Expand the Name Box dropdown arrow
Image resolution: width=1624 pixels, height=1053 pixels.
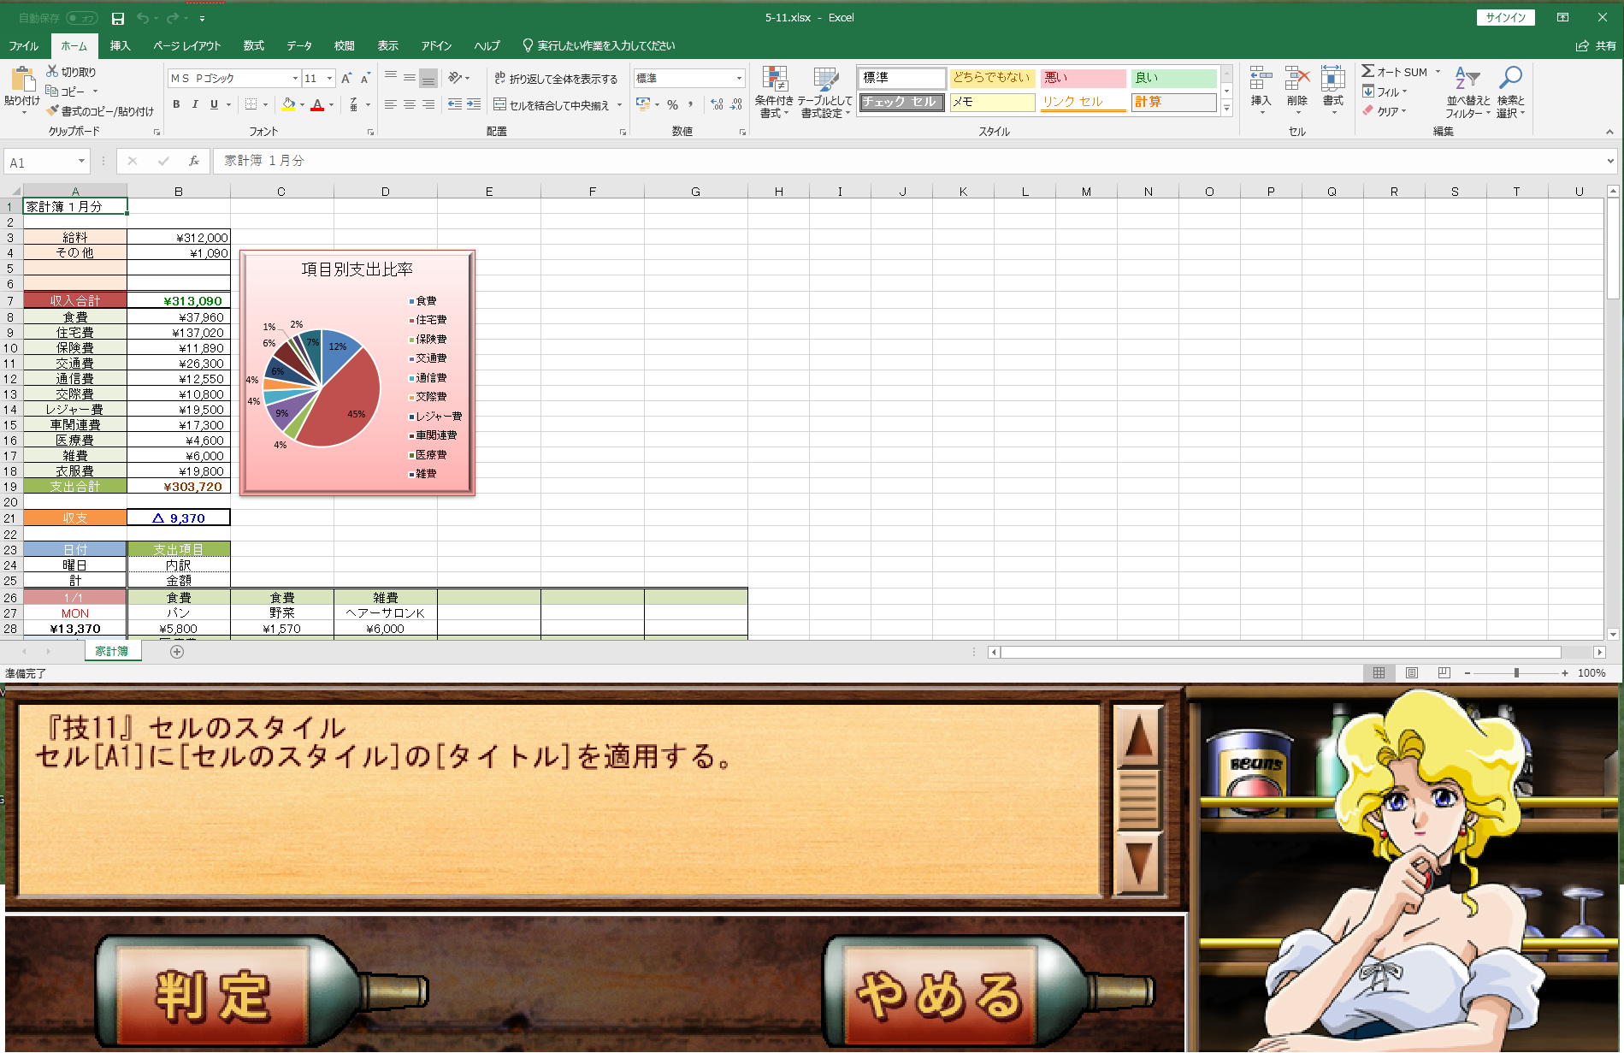81,161
